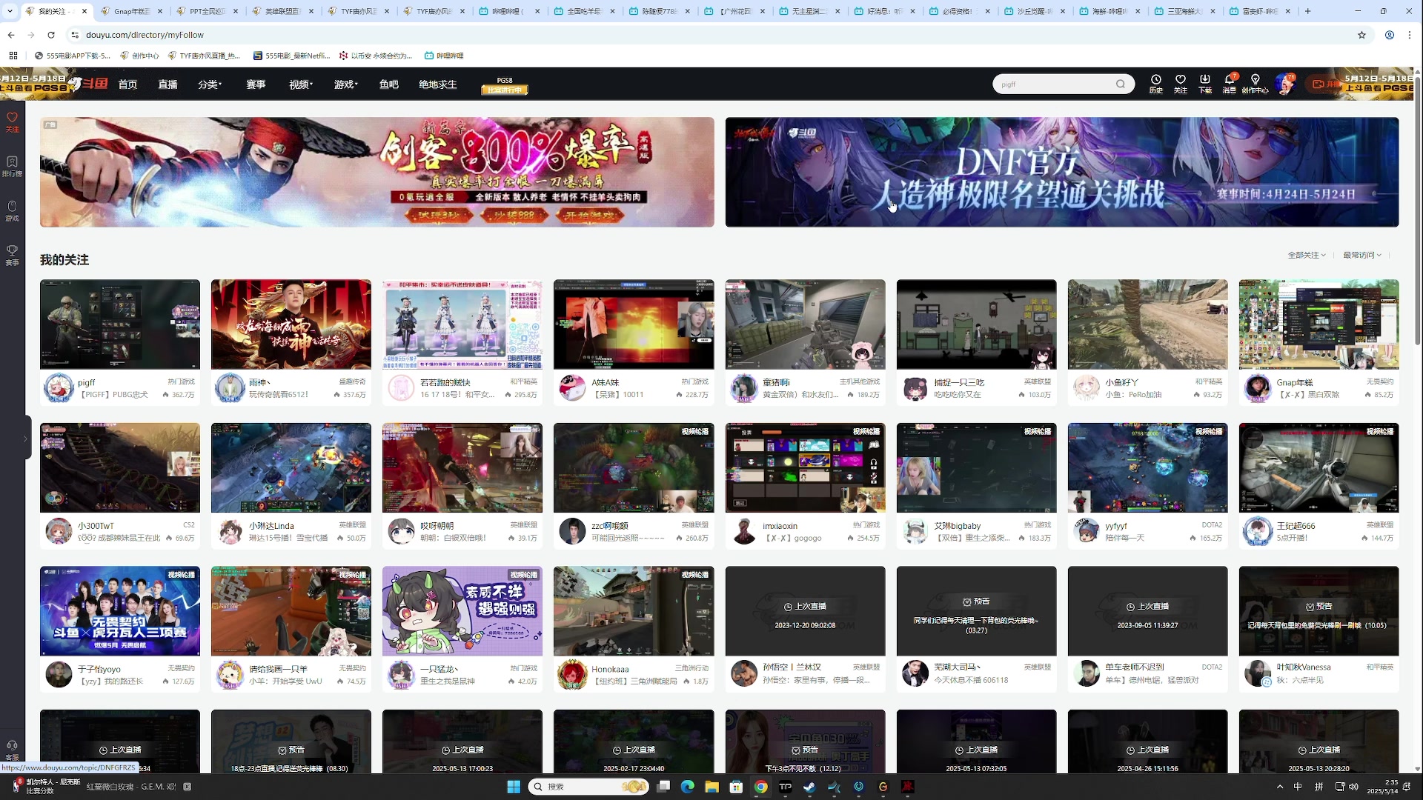Open the 赛事 nav item
The height and width of the screenshot is (800, 1423).
(256, 84)
